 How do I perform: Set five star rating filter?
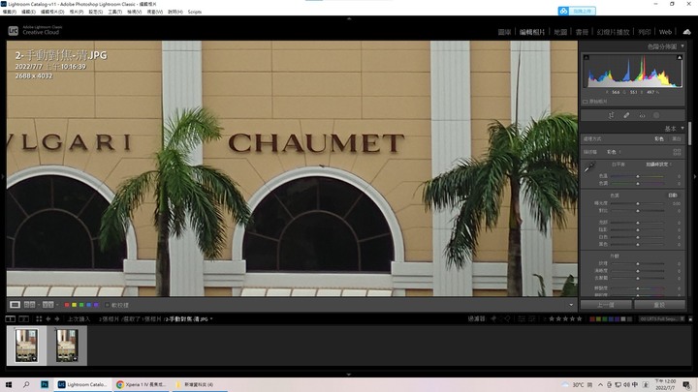pyautogui.click(x=579, y=318)
